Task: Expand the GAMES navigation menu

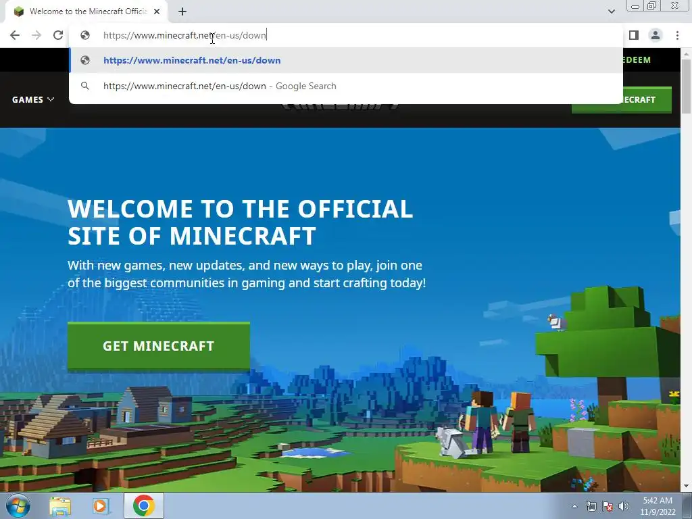Action: (x=32, y=100)
